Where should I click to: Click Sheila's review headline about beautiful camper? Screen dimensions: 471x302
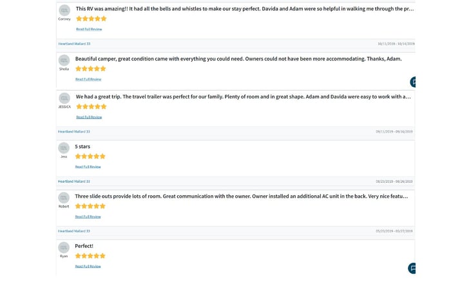[238, 59]
